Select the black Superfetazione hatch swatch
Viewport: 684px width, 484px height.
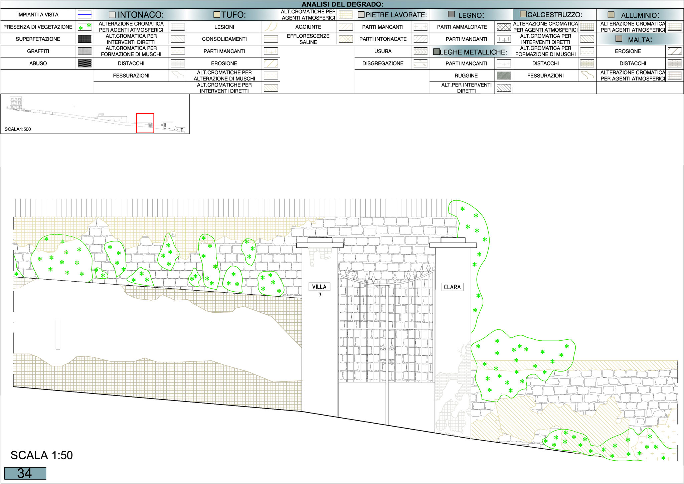84,39
